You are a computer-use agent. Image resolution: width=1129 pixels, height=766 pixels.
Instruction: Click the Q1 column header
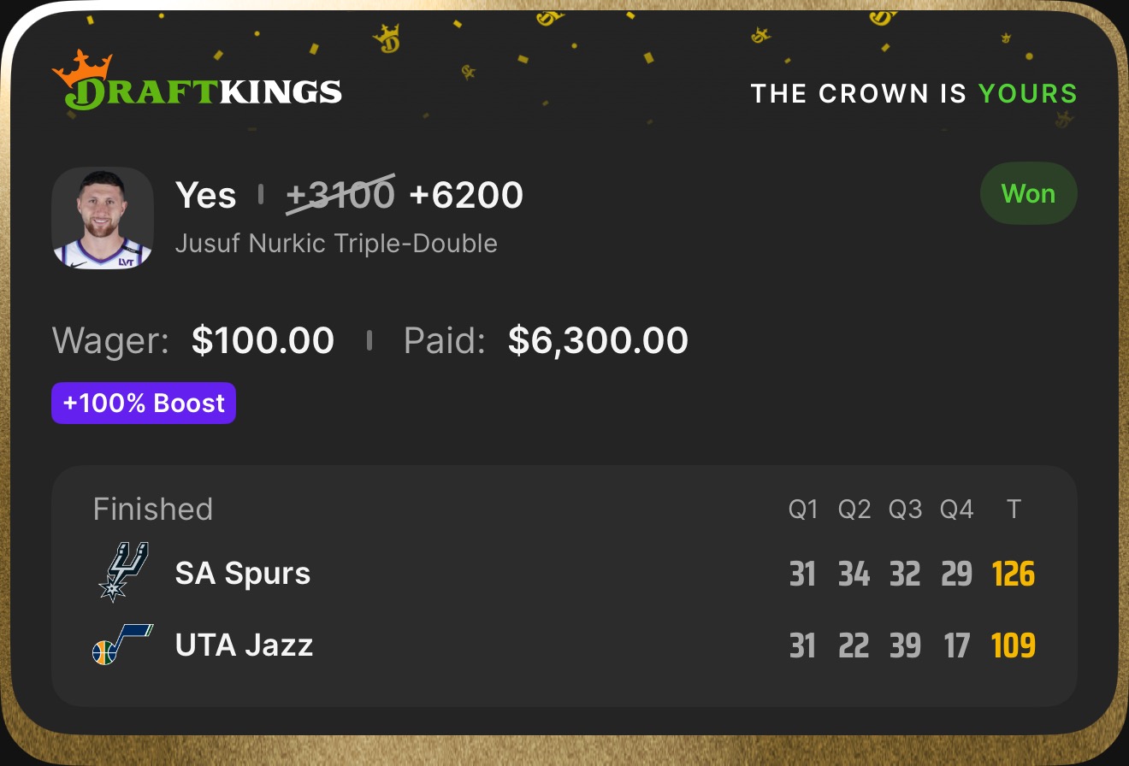(803, 510)
